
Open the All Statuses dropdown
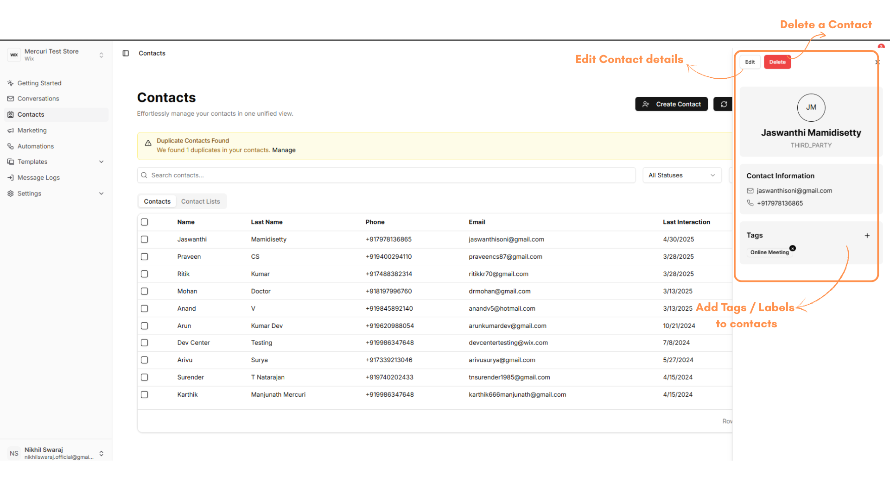(681, 175)
